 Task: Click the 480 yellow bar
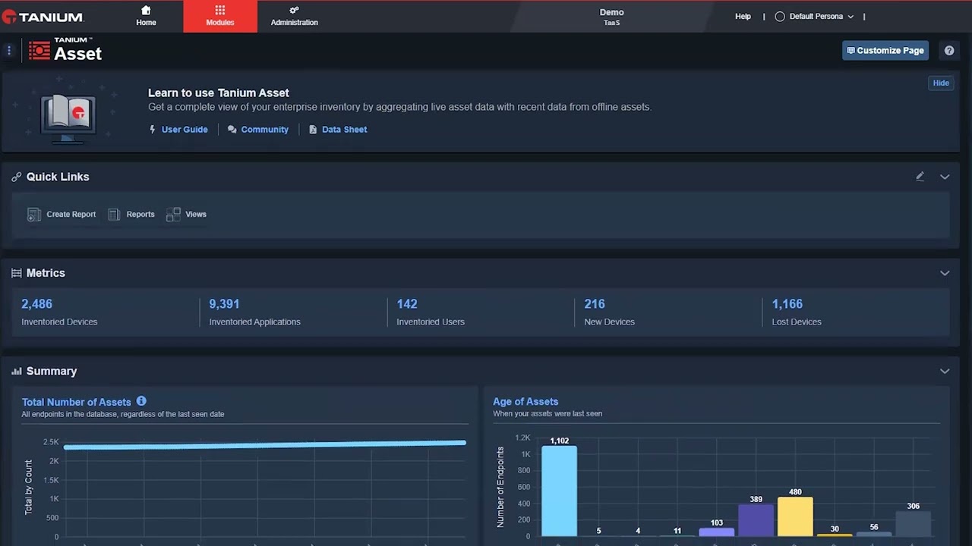pyautogui.click(x=795, y=516)
